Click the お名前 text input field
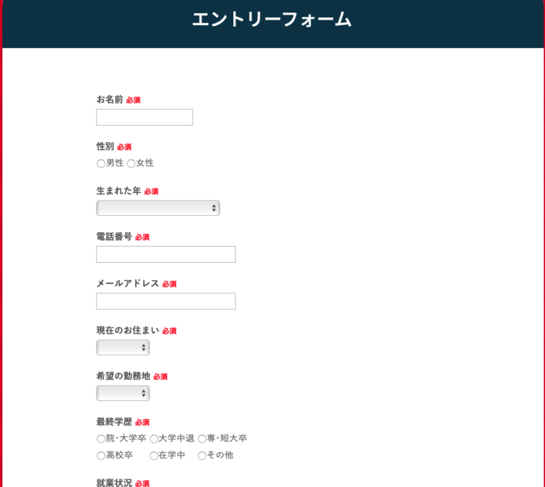 pyautogui.click(x=145, y=117)
